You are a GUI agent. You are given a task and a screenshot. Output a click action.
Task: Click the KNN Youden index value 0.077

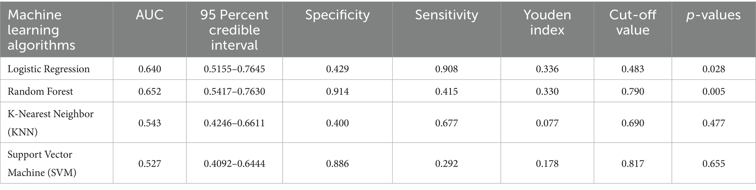tap(547, 123)
